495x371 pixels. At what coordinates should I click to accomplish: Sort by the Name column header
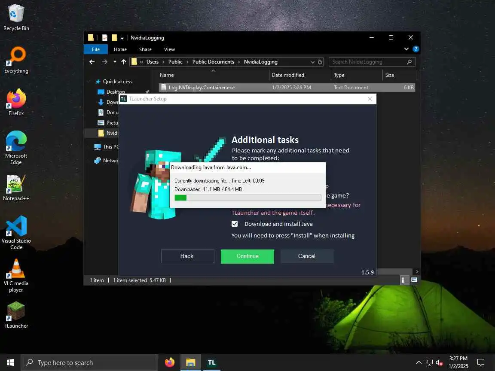point(167,75)
